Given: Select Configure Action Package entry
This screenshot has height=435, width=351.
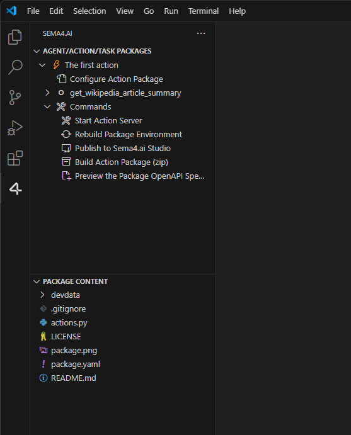Looking at the screenshot, I should (x=117, y=79).
